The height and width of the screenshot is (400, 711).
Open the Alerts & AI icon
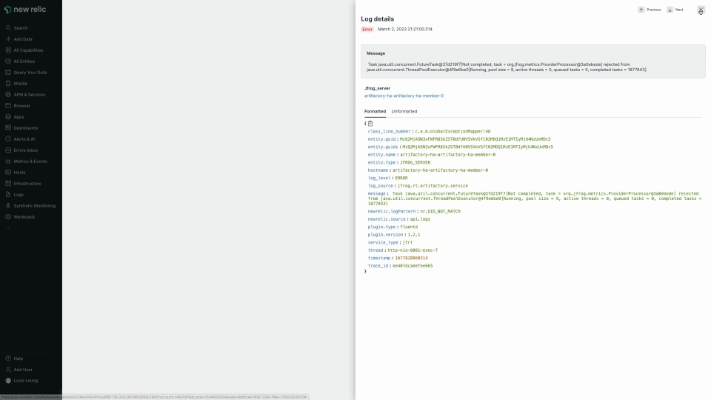pyautogui.click(x=8, y=139)
